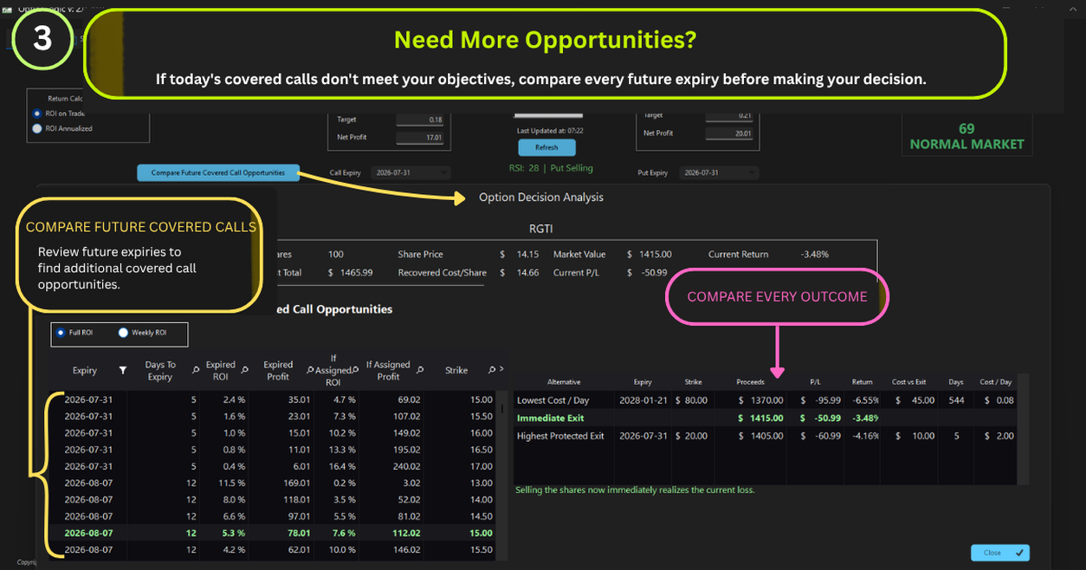Click the RSI: 28 | Put Selling text

tap(551, 168)
